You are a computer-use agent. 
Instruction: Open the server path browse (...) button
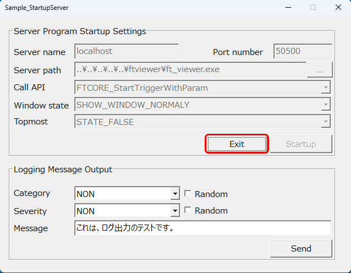320,70
